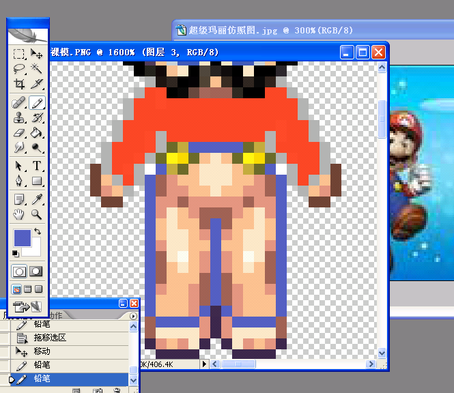
Task: Select the Notes tool
Action: 19,199
